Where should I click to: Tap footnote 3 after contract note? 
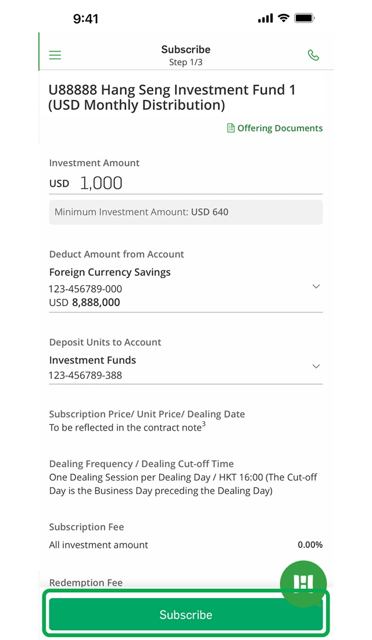pyautogui.click(x=203, y=425)
